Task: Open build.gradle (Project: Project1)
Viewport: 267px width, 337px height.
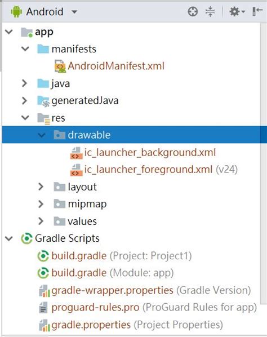Action: point(122,256)
